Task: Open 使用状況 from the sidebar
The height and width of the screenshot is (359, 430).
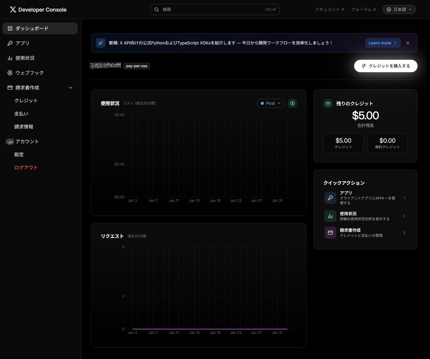Action: pyautogui.click(x=40, y=58)
